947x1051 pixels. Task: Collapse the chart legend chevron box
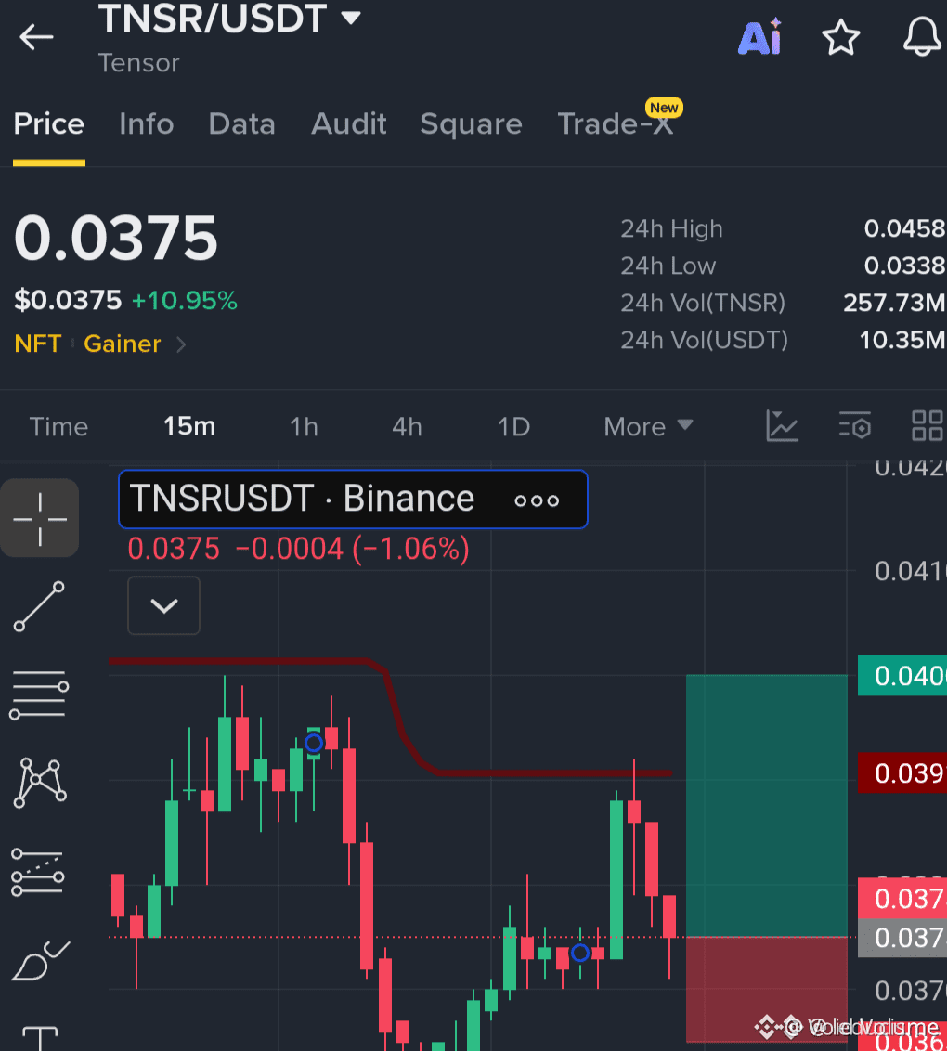click(x=163, y=605)
